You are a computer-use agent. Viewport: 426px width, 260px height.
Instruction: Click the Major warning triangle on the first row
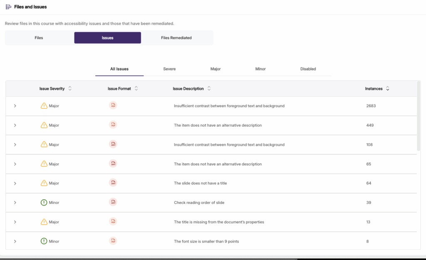tap(44, 105)
